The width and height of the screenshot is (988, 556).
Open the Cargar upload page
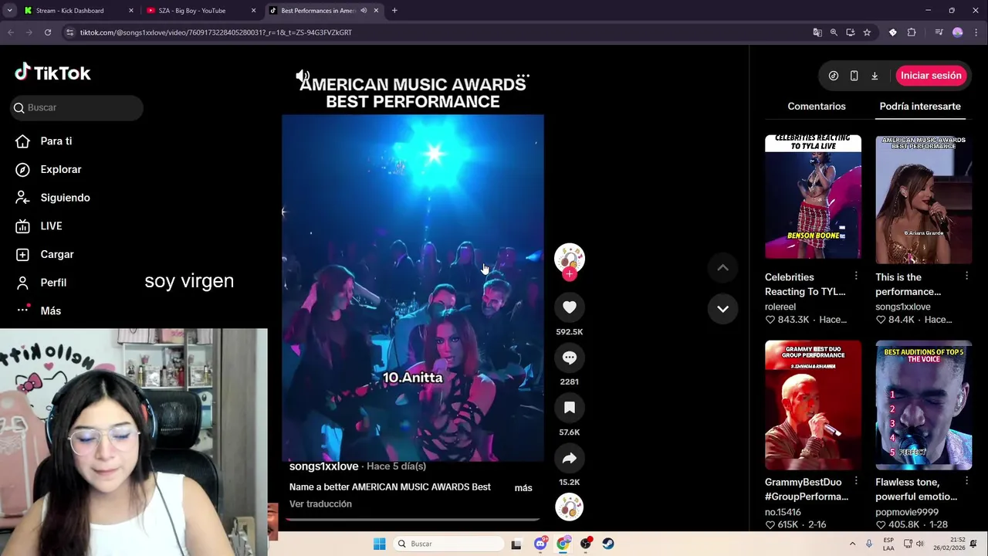pyautogui.click(x=57, y=254)
